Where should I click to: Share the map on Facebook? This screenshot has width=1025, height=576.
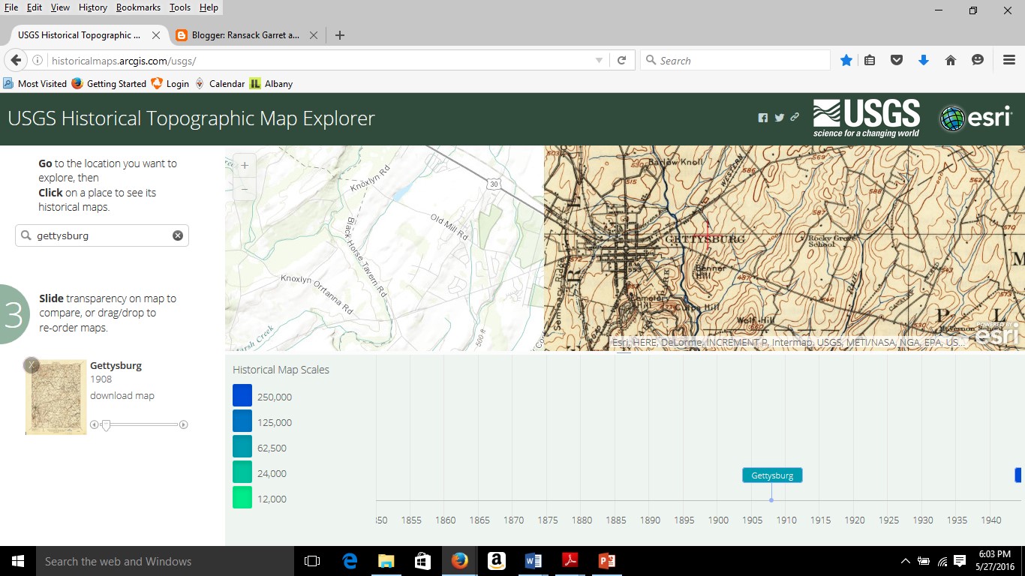click(763, 118)
